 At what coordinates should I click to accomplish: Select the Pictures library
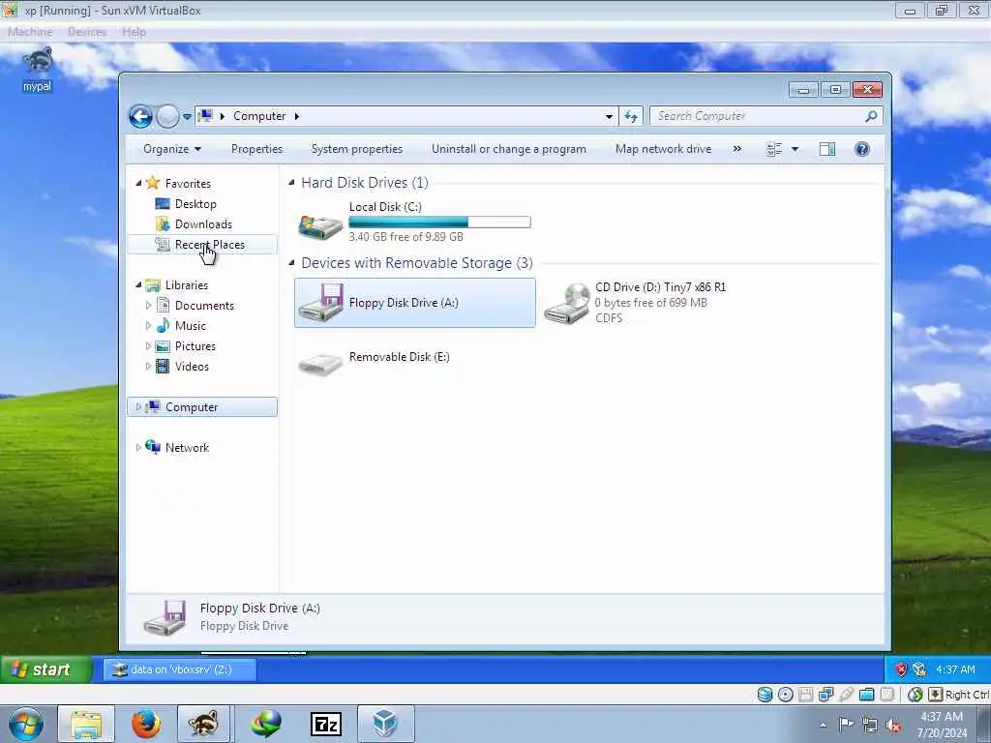(x=195, y=346)
